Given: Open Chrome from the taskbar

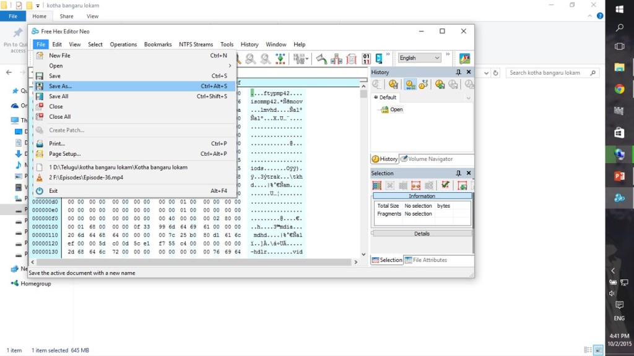Looking at the screenshot, I should [x=619, y=89].
